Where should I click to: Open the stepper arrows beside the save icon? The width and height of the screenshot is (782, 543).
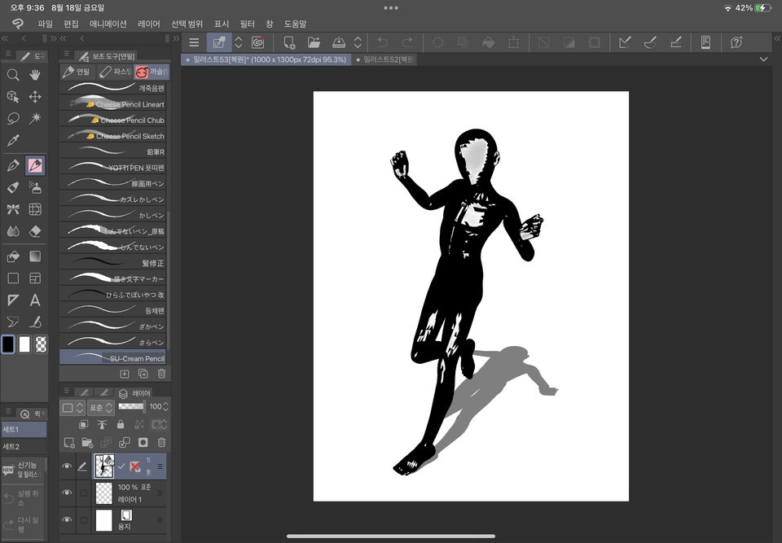(358, 42)
